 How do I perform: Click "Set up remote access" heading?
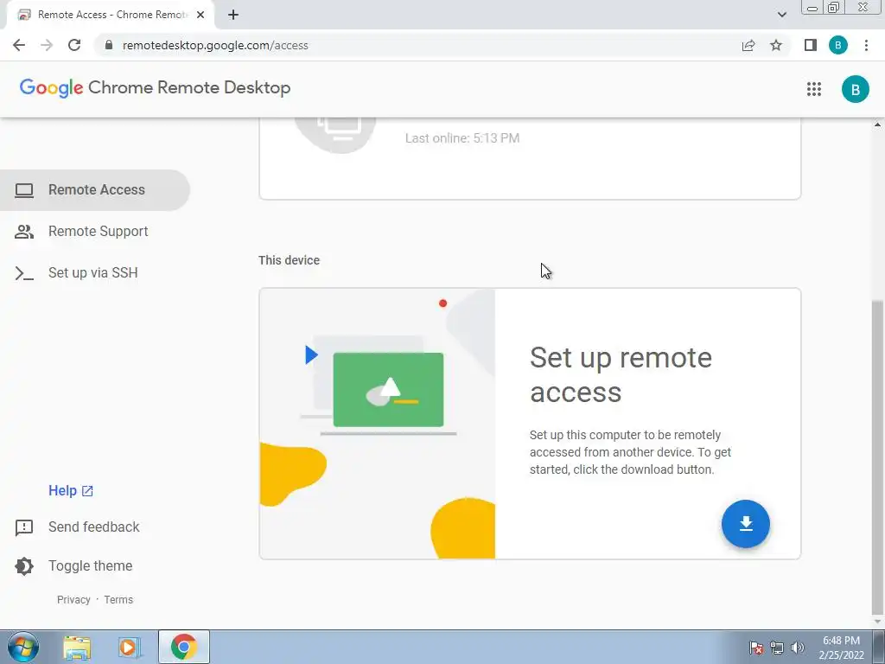tap(621, 374)
